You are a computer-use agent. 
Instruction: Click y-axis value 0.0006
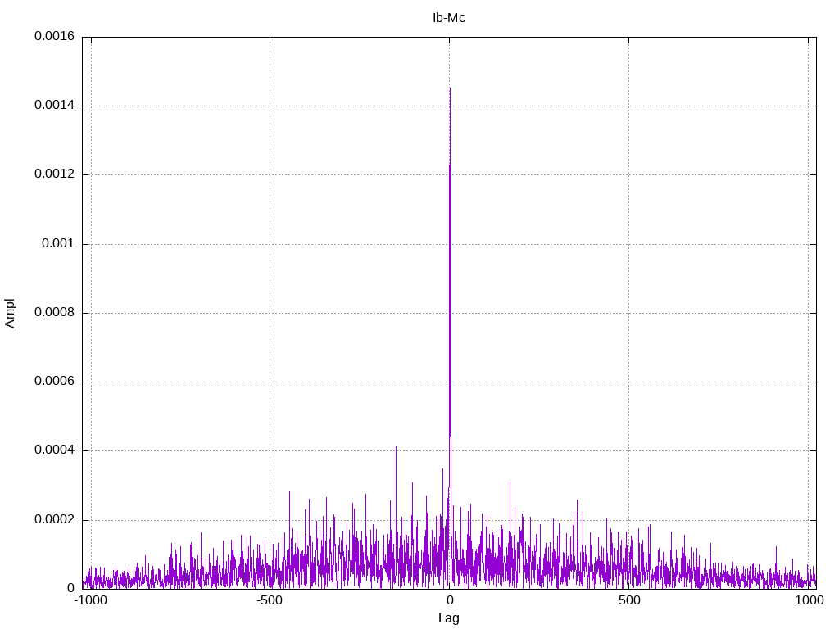55,382
